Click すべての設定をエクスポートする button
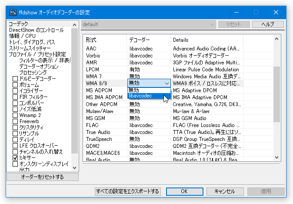This screenshot has width=293, height=204. pyautogui.click(x=128, y=191)
